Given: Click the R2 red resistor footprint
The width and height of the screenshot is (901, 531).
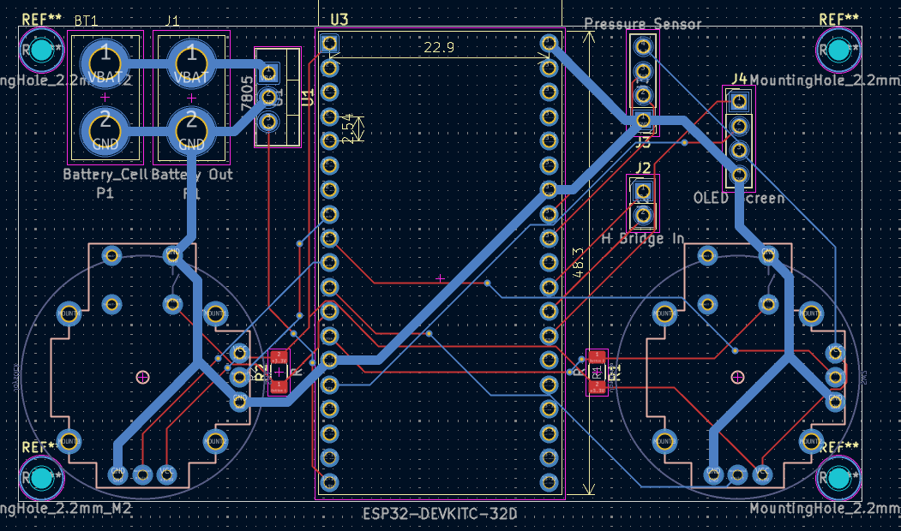Looking at the screenshot, I should pos(279,372).
